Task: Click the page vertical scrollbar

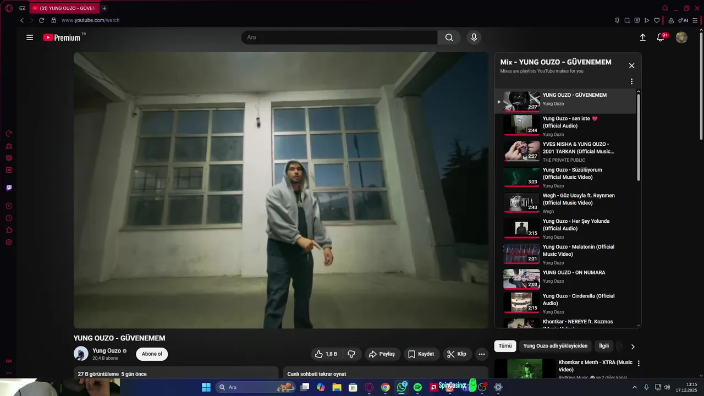Action: pyautogui.click(x=701, y=85)
